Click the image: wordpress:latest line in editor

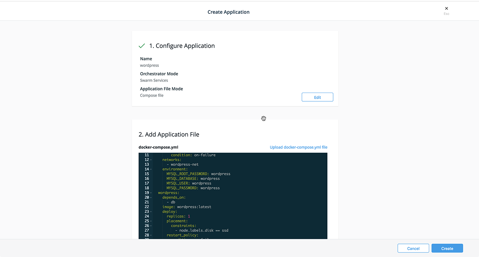pyautogui.click(x=186, y=207)
